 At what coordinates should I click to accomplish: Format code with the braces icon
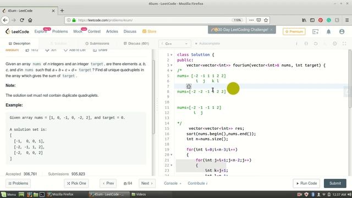click(x=306, y=43)
